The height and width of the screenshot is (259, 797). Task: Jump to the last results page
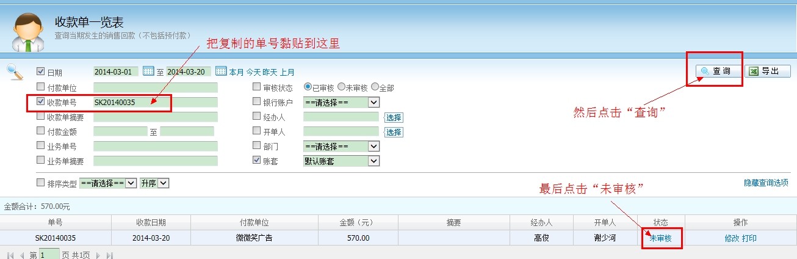(110, 255)
